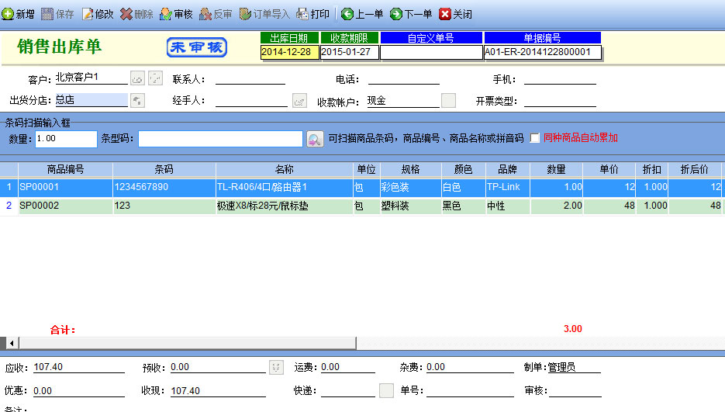The image size is (725, 412).
Task: Enable the 同种商品自动累加 checkbox
Action: pos(534,138)
